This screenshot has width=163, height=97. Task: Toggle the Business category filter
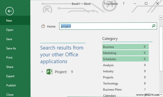125,47
